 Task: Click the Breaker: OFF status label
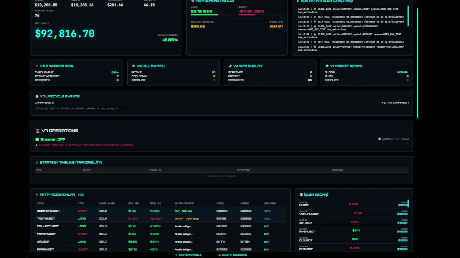pyautogui.click(x=52, y=139)
